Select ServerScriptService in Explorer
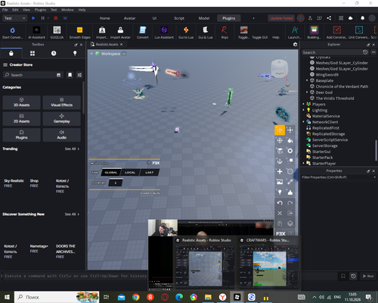The width and height of the screenshot is (378, 303). pos(330,139)
